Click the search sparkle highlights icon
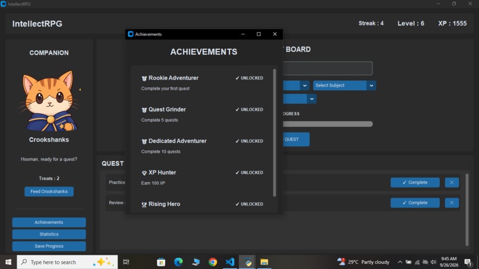Screen dimensions: 479x269 (103, 262)
